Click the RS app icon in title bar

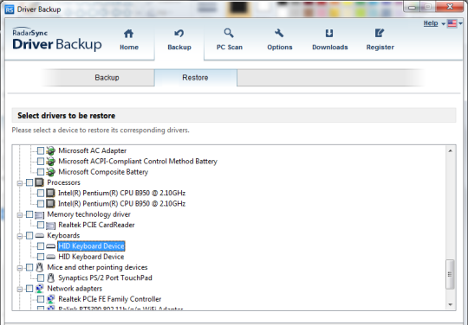[x=10, y=10]
